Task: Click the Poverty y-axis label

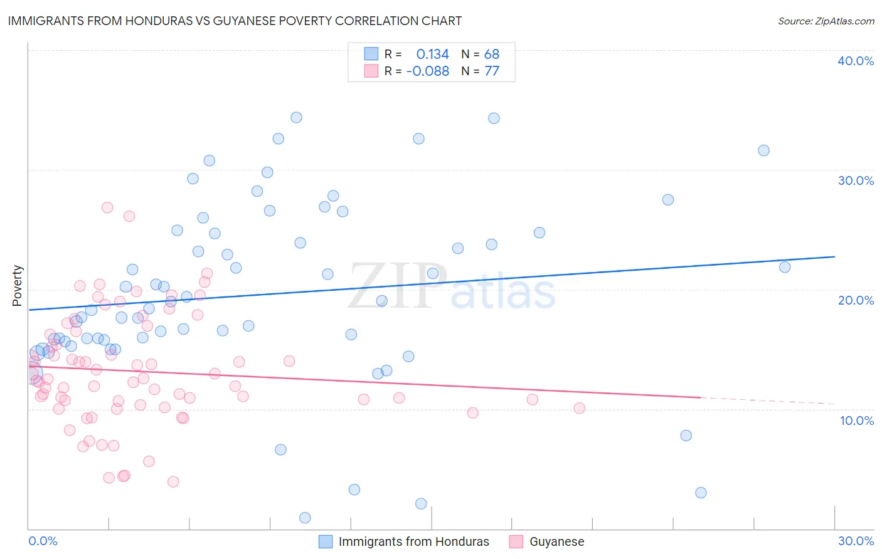Action: click(17, 286)
